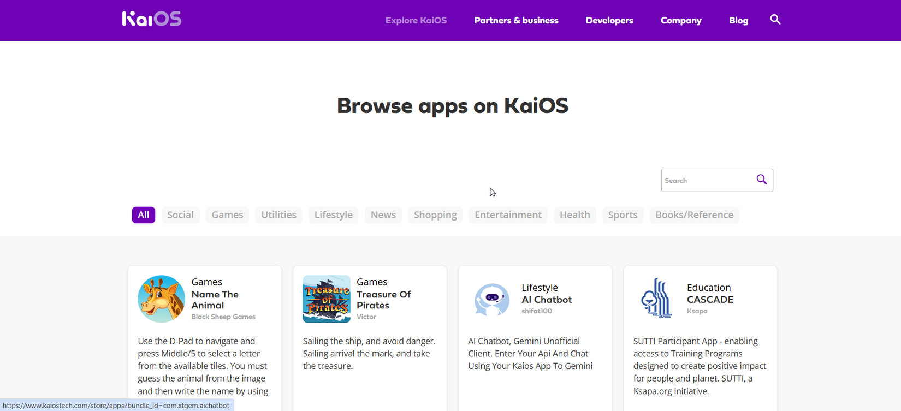Click the Lifestyle label on AI Chatbot card
This screenshot has width=901, height=411.
tap(540, 288)
